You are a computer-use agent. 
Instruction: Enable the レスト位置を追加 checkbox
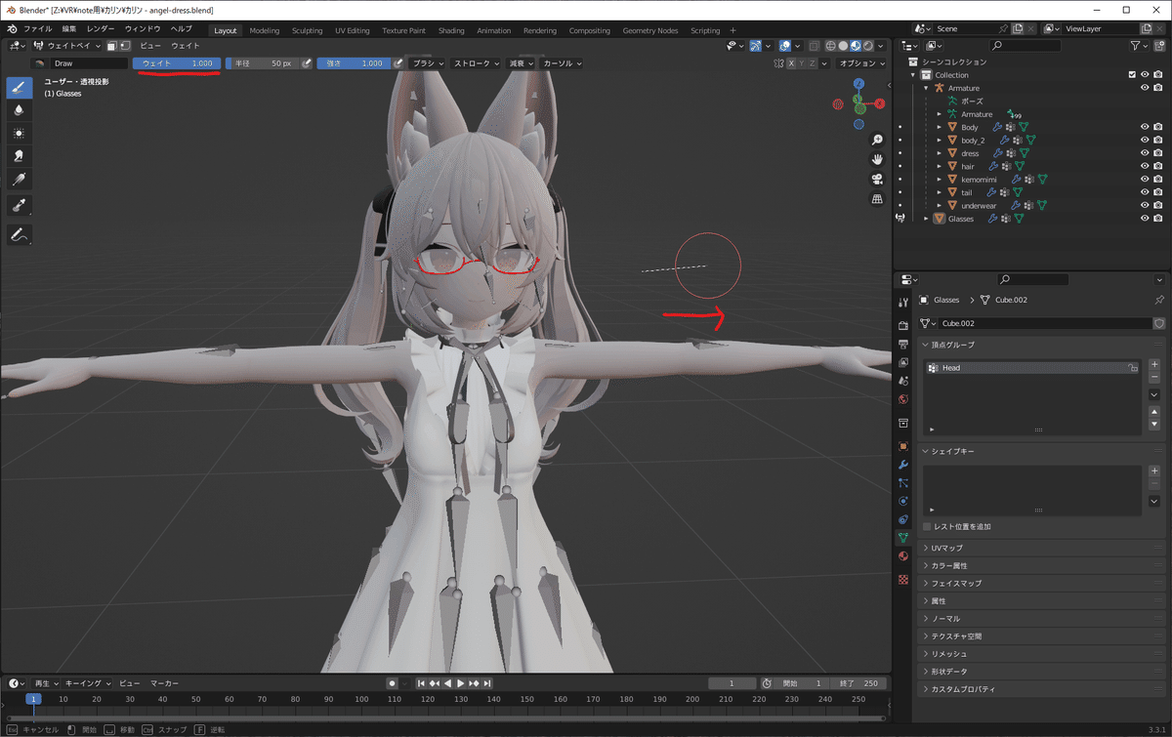click(927, 527)
